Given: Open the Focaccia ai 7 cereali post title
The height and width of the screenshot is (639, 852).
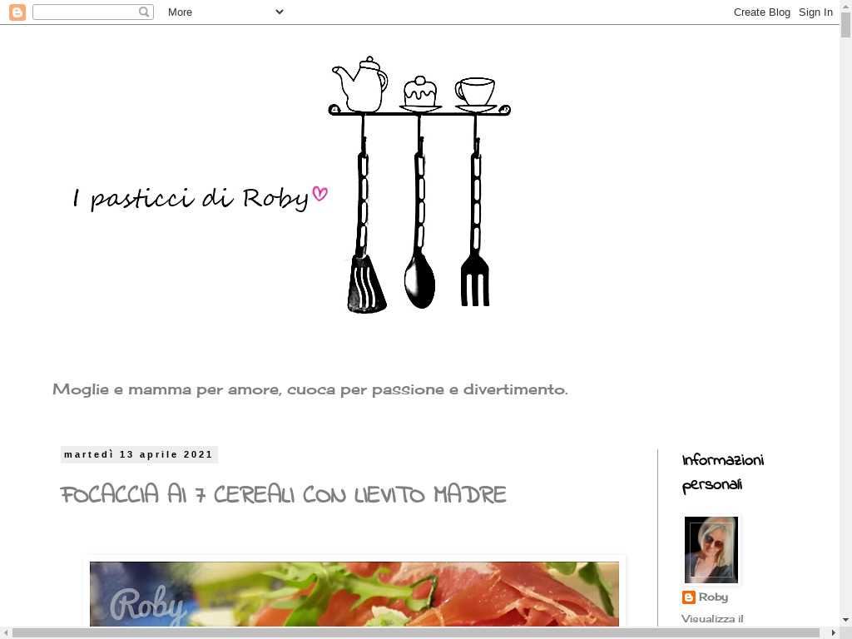Looking at the screenshot, I should coord(283,495).
